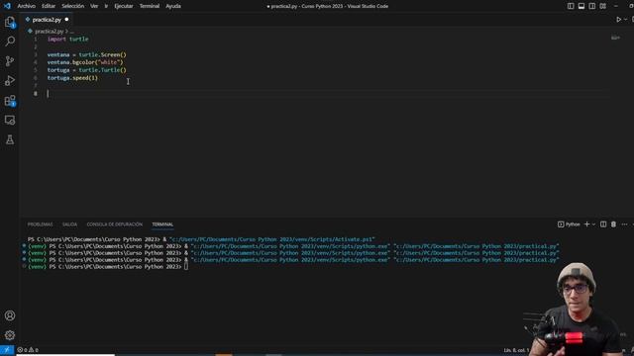Click the line and column indicator
Viewport: 634px width, 356px height.
click(516, 350)
